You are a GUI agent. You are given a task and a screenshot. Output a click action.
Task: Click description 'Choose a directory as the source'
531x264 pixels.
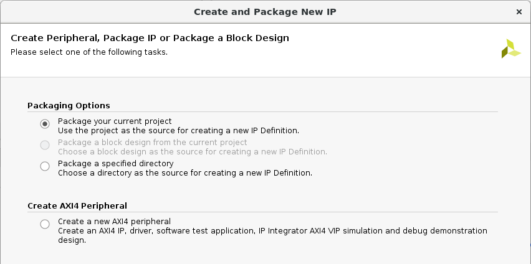tap(185, 173)
